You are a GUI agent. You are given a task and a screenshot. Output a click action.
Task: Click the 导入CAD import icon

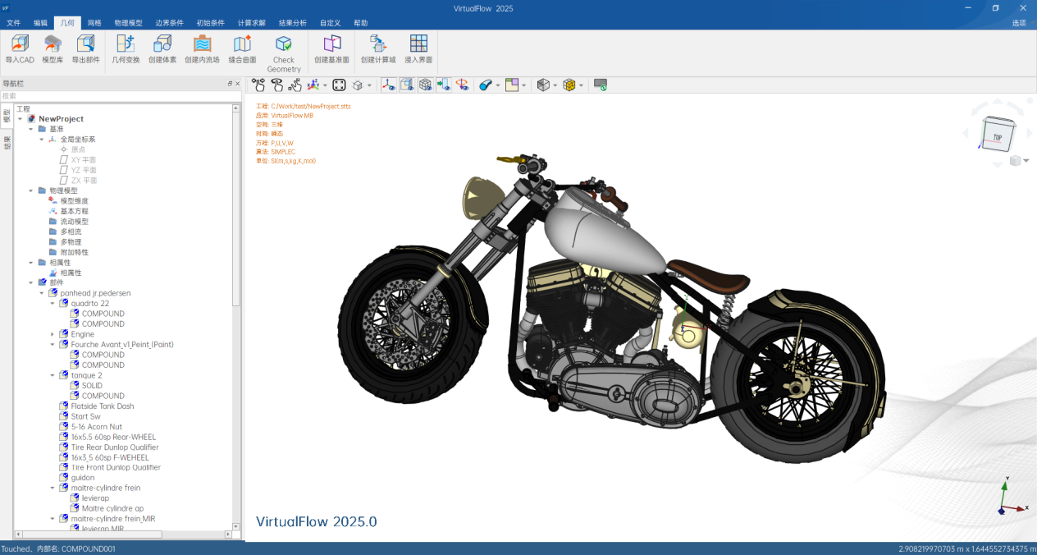[20, 44]
